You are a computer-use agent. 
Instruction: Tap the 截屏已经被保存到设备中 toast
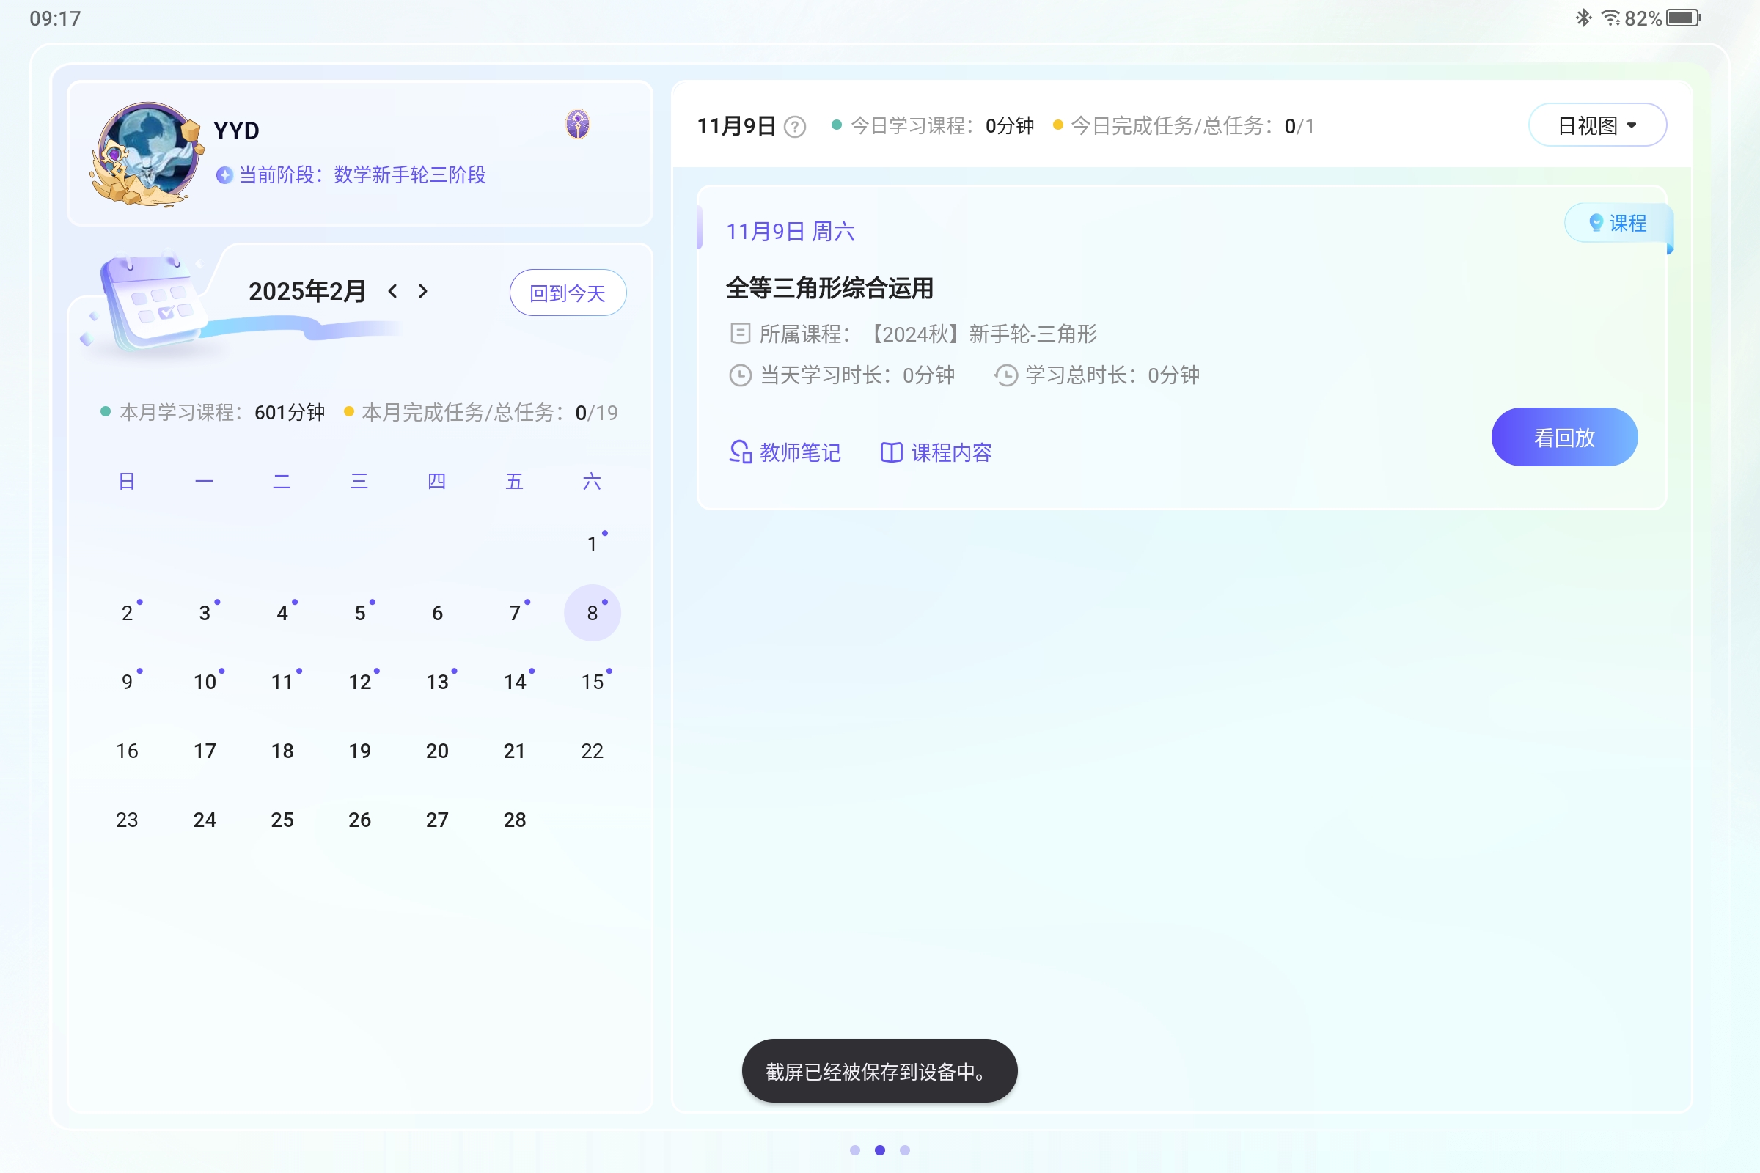[879, 1070]
